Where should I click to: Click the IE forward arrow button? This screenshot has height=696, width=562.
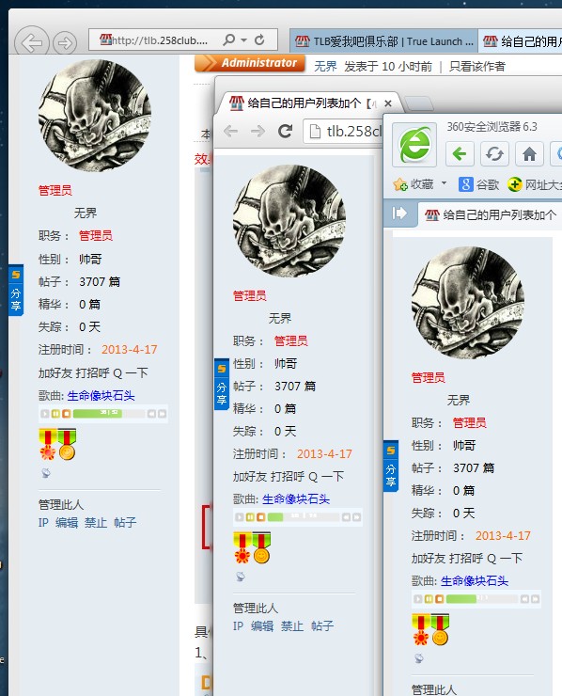(x=65, y=43)
